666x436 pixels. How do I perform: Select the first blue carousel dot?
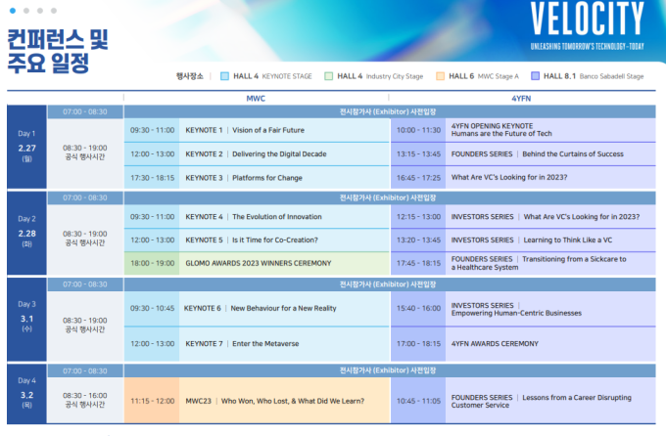tap(13, 11)
